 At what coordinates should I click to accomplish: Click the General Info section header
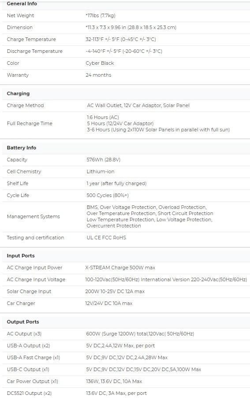pos(22,4)
